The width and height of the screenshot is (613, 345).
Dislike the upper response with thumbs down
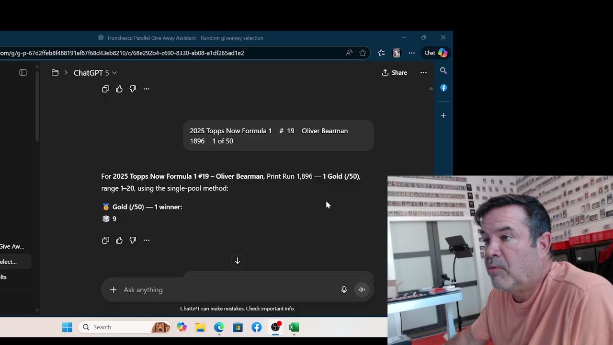click(x=133, y=89)
